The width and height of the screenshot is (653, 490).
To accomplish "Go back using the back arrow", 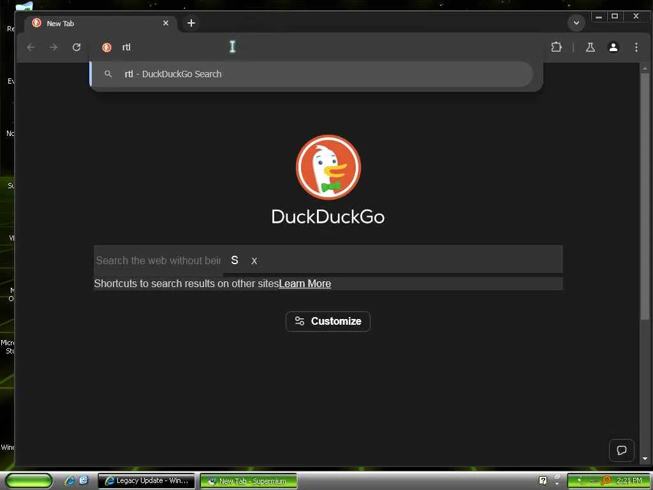I will (31, 47).
